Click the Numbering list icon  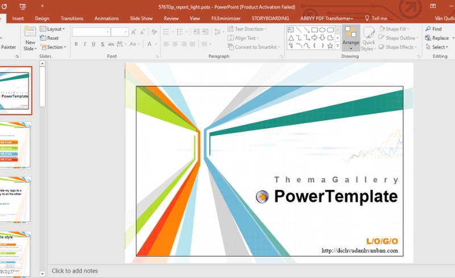coord(180,32)
